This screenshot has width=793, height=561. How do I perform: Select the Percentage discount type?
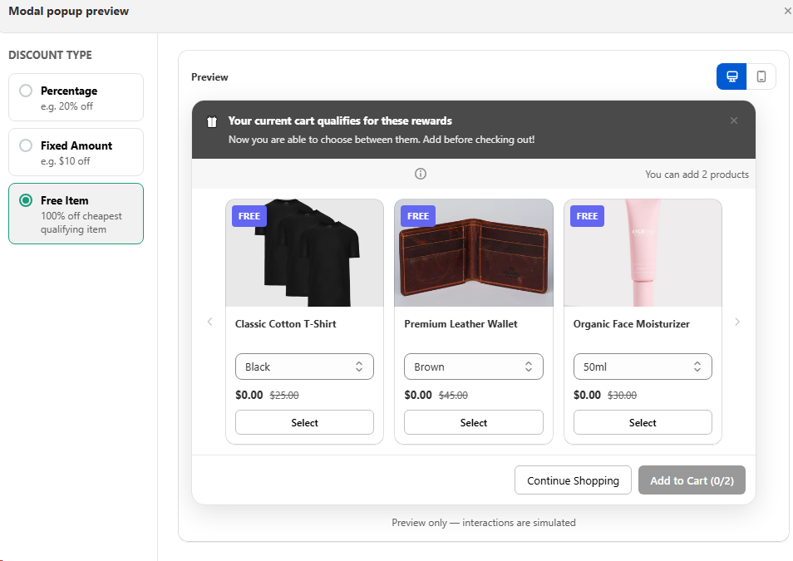[76, 97]
